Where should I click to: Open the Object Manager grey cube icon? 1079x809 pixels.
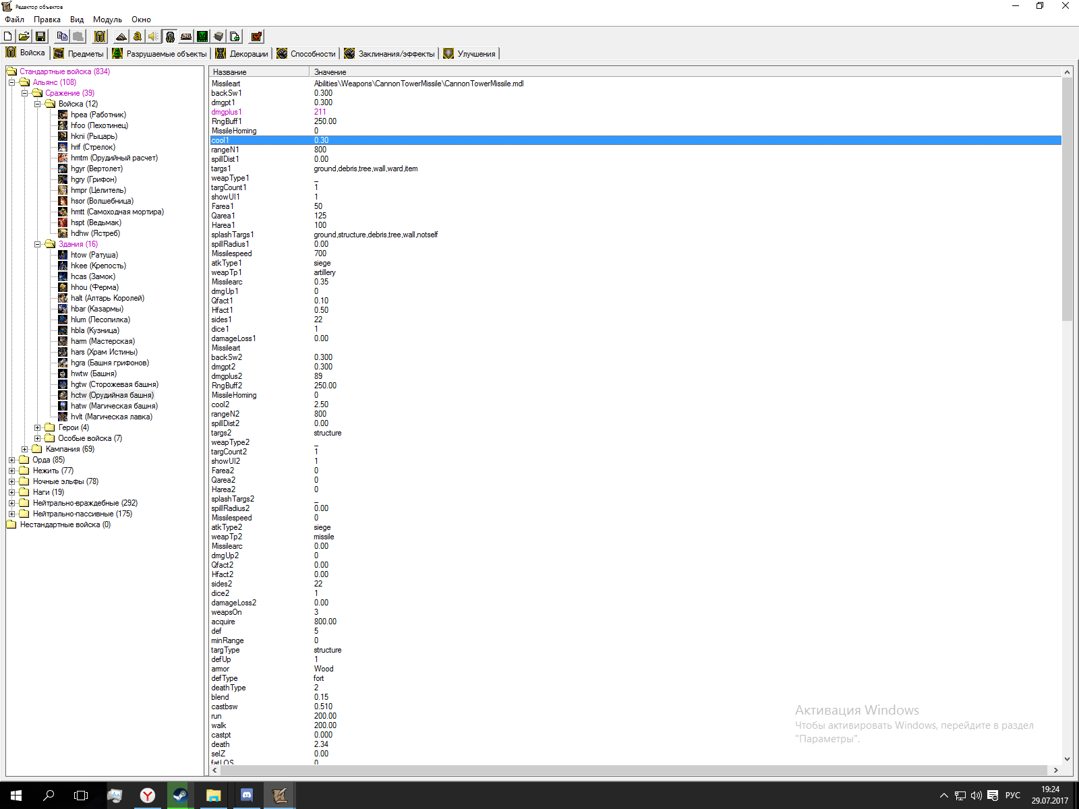pos(218,36)
